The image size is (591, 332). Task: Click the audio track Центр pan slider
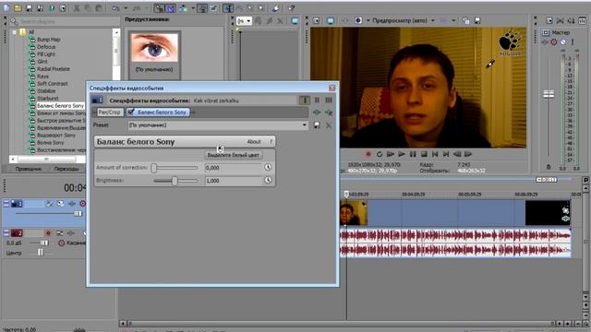[41, 253]
